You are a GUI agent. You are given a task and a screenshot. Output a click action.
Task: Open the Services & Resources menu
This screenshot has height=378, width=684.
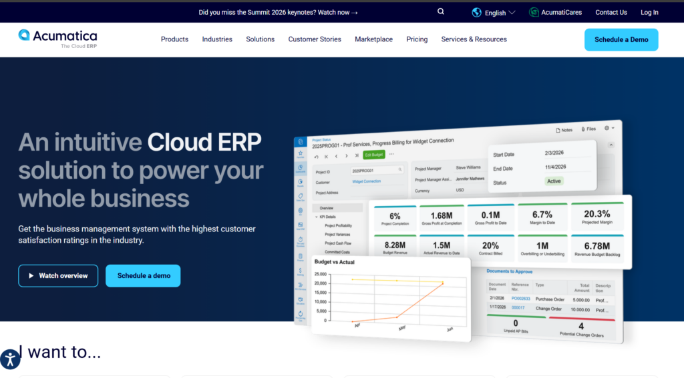click(474, 39)
